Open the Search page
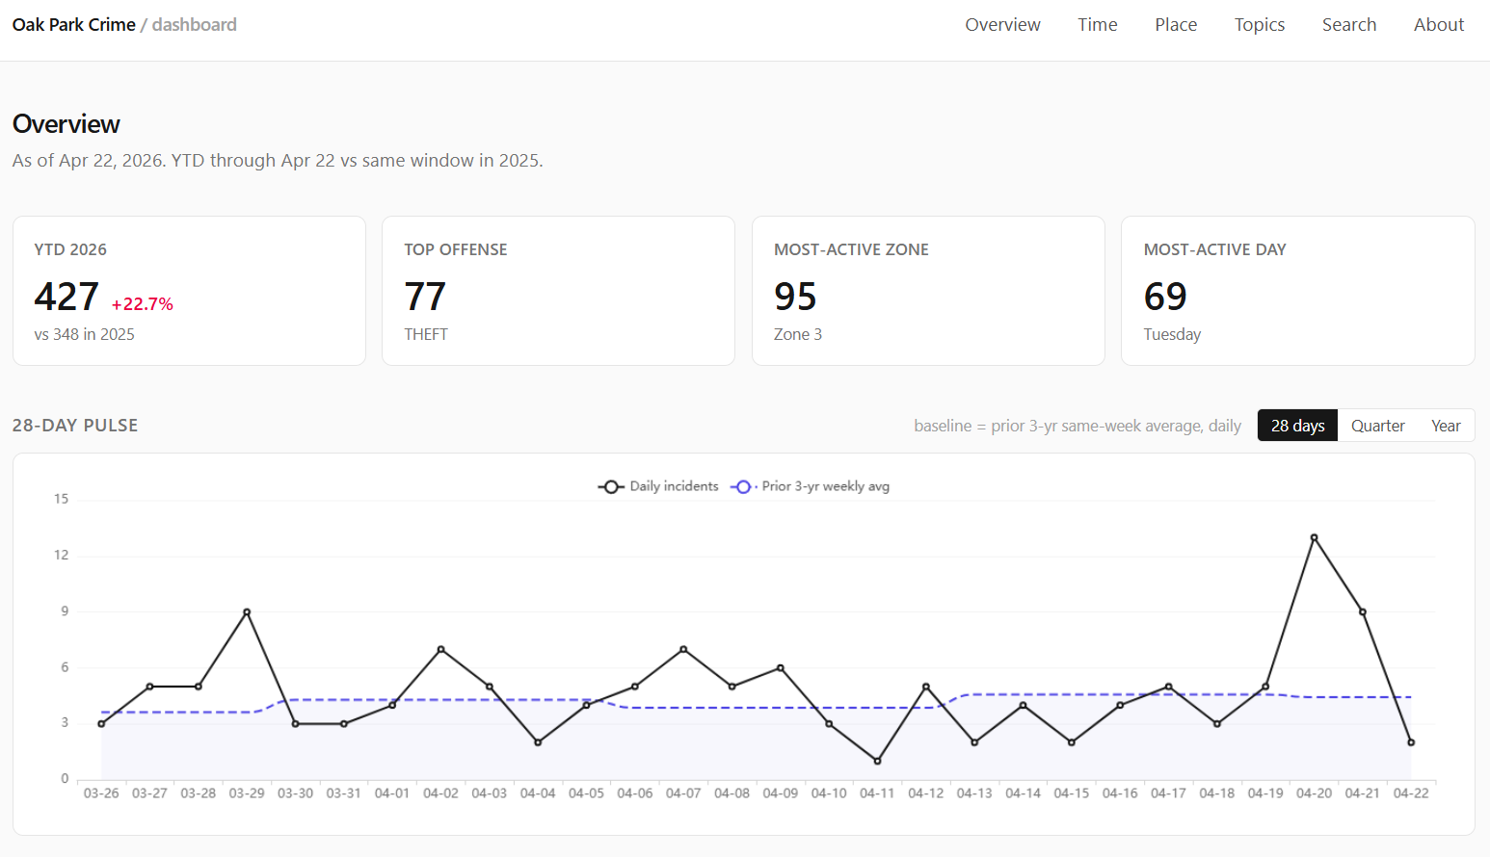This screenshot has height=857, width=1490. tap(1348, 25)
